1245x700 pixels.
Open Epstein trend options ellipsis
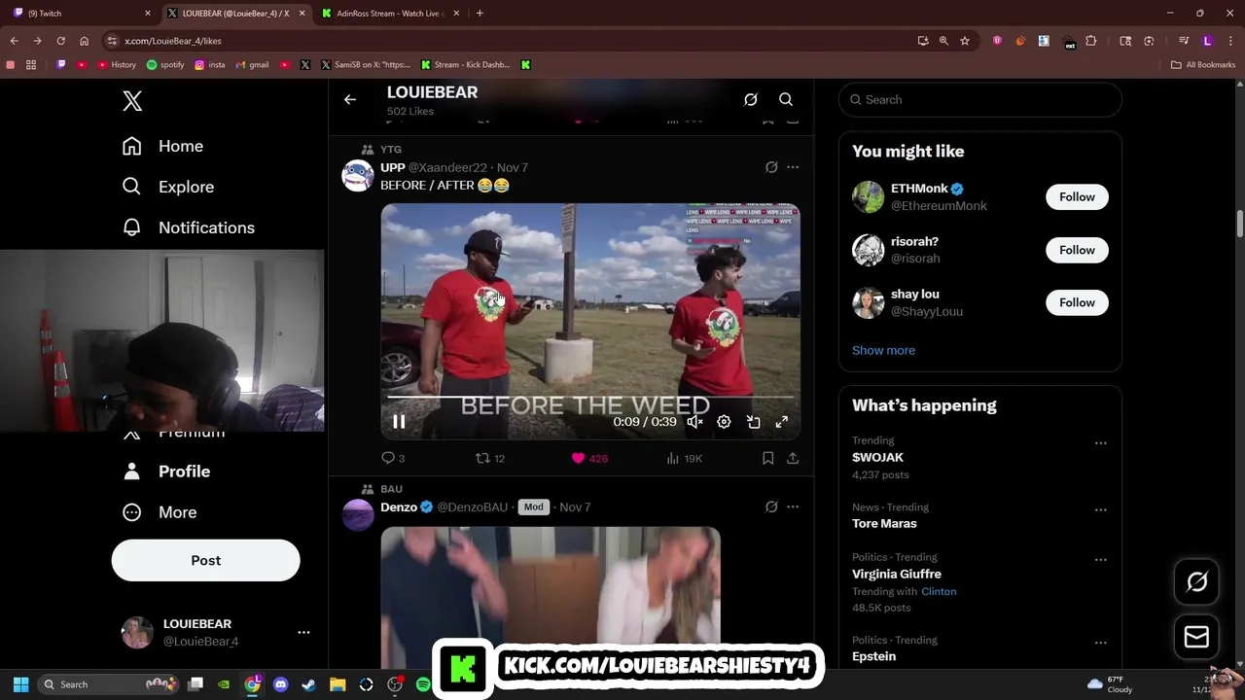click(x=1101, y=643)
